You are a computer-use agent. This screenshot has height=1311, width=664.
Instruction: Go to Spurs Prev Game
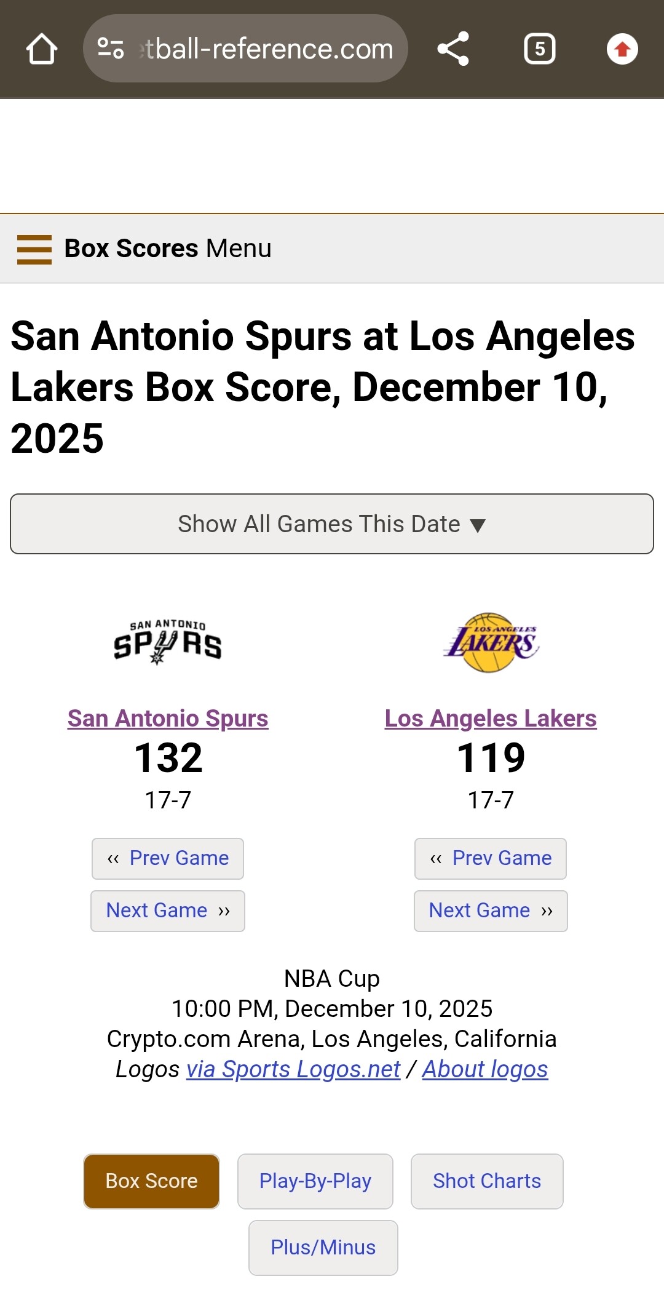[168, 858]
